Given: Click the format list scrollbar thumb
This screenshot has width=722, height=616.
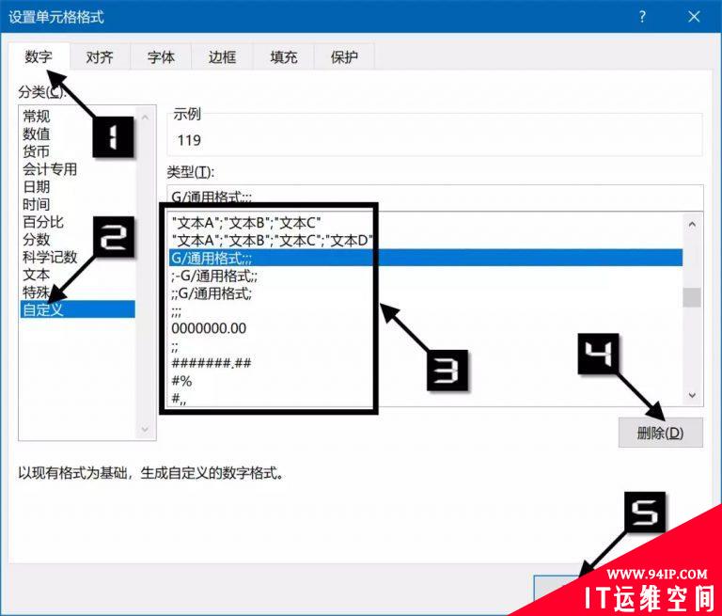Looking at the screenshot, I should pos(692,297).
